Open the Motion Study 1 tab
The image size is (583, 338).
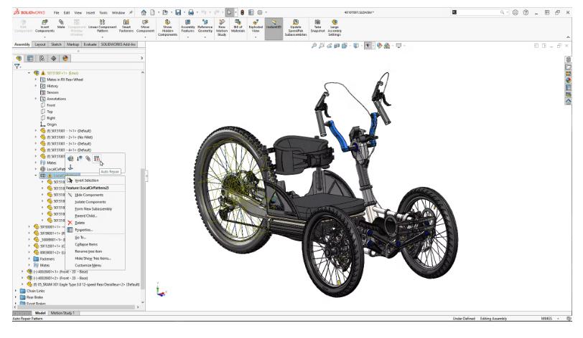point(65,313)
